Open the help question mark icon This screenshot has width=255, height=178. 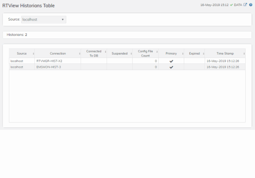[x=251, y=5]
